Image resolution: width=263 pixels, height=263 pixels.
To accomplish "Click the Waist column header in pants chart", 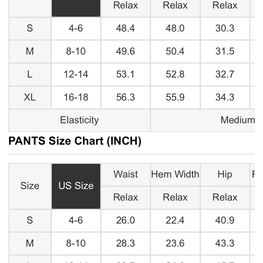I will tap(126, 175).
